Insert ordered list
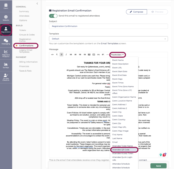This screenshot has width=174, height=169. pyautogui.click(x=75, y=54)
